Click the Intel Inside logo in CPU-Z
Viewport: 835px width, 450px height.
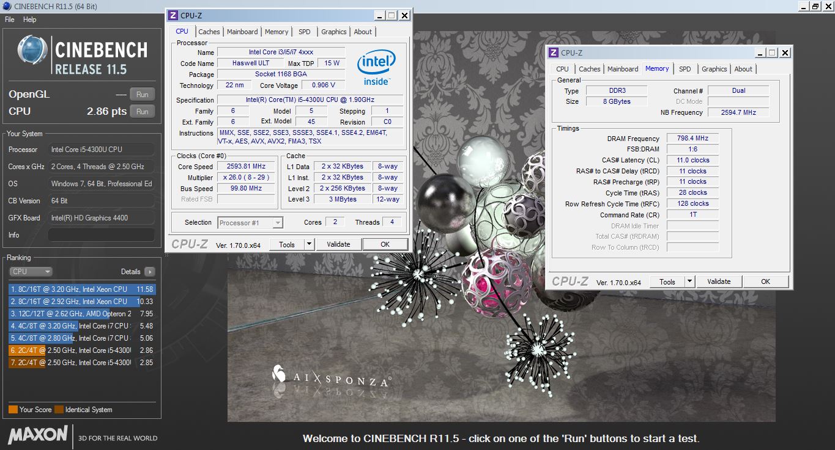click(x=376, y=67)
